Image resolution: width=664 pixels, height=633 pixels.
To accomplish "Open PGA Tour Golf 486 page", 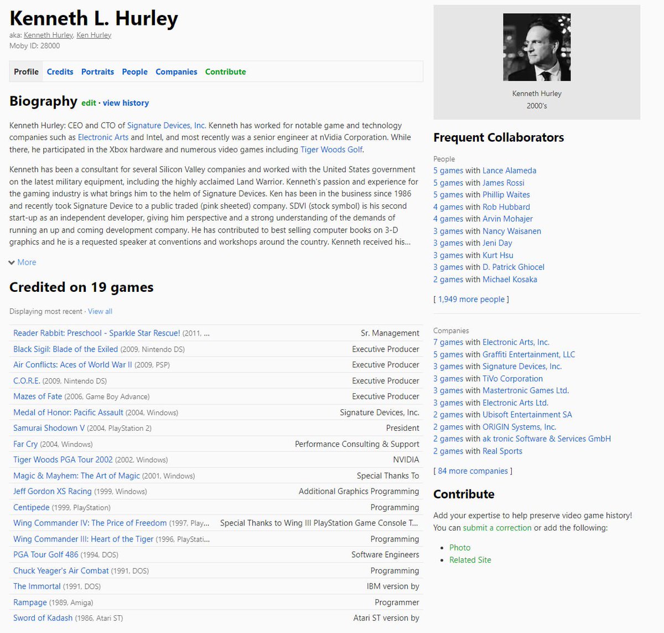I will (x=46, y=554).
